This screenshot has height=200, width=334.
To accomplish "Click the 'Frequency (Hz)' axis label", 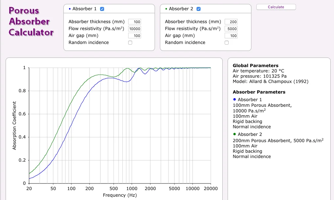I will tap(120, 195).
